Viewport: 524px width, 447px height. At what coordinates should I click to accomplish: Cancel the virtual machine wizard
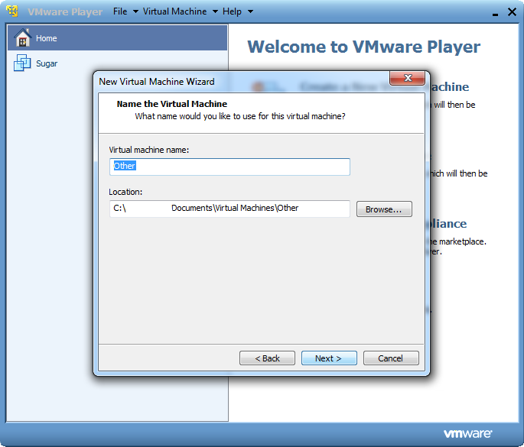tap(390, 358)
